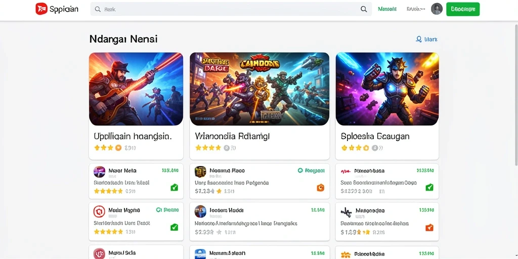Screen dimensions: 518x259
Task: Click the blue Menam Soleah app icon
Action: 200,254
